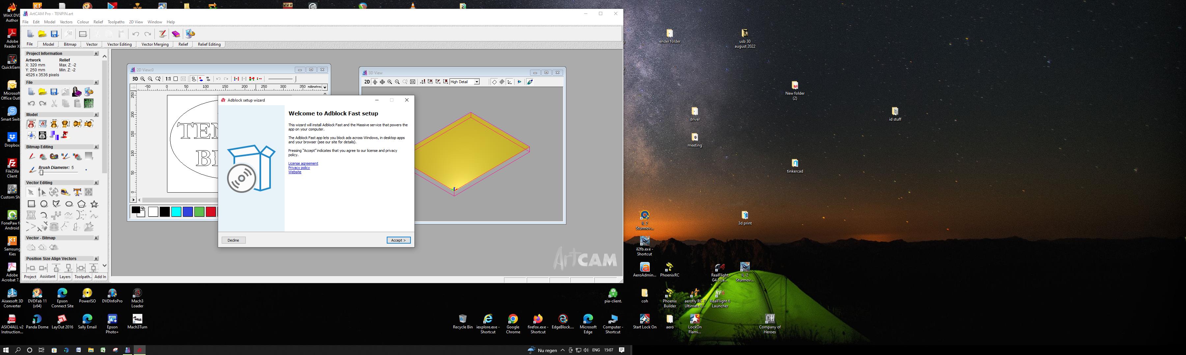Select the star shape vector tool
The height and width of the screenshot is (355, 1186).
coord(94,204)
